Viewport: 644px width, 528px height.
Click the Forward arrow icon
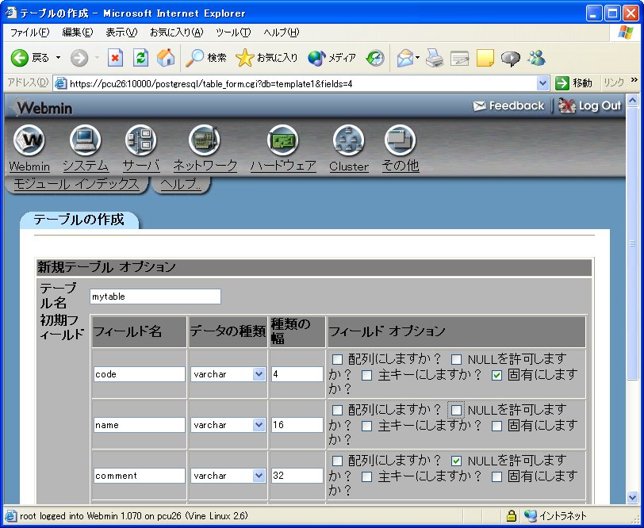click(x=79, y=58)
